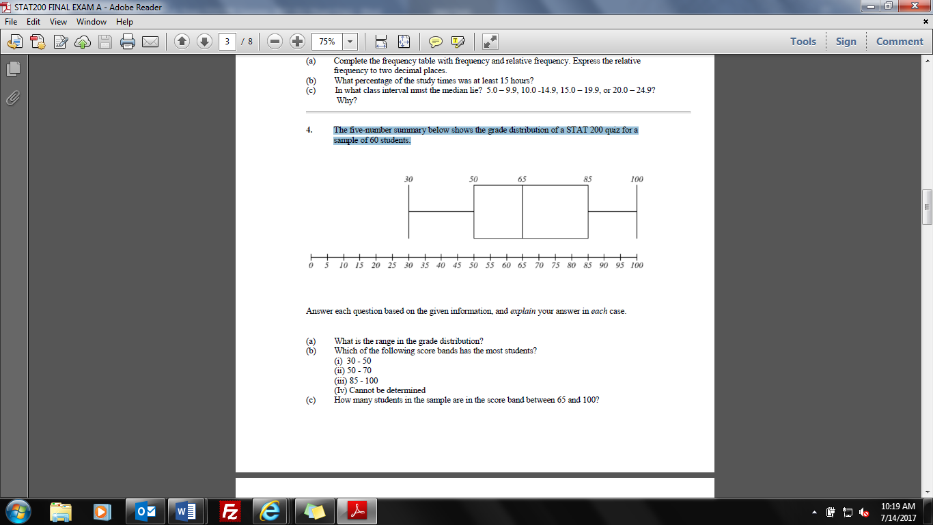Click the Add Sticky Note comment icon

click(436, 41)
